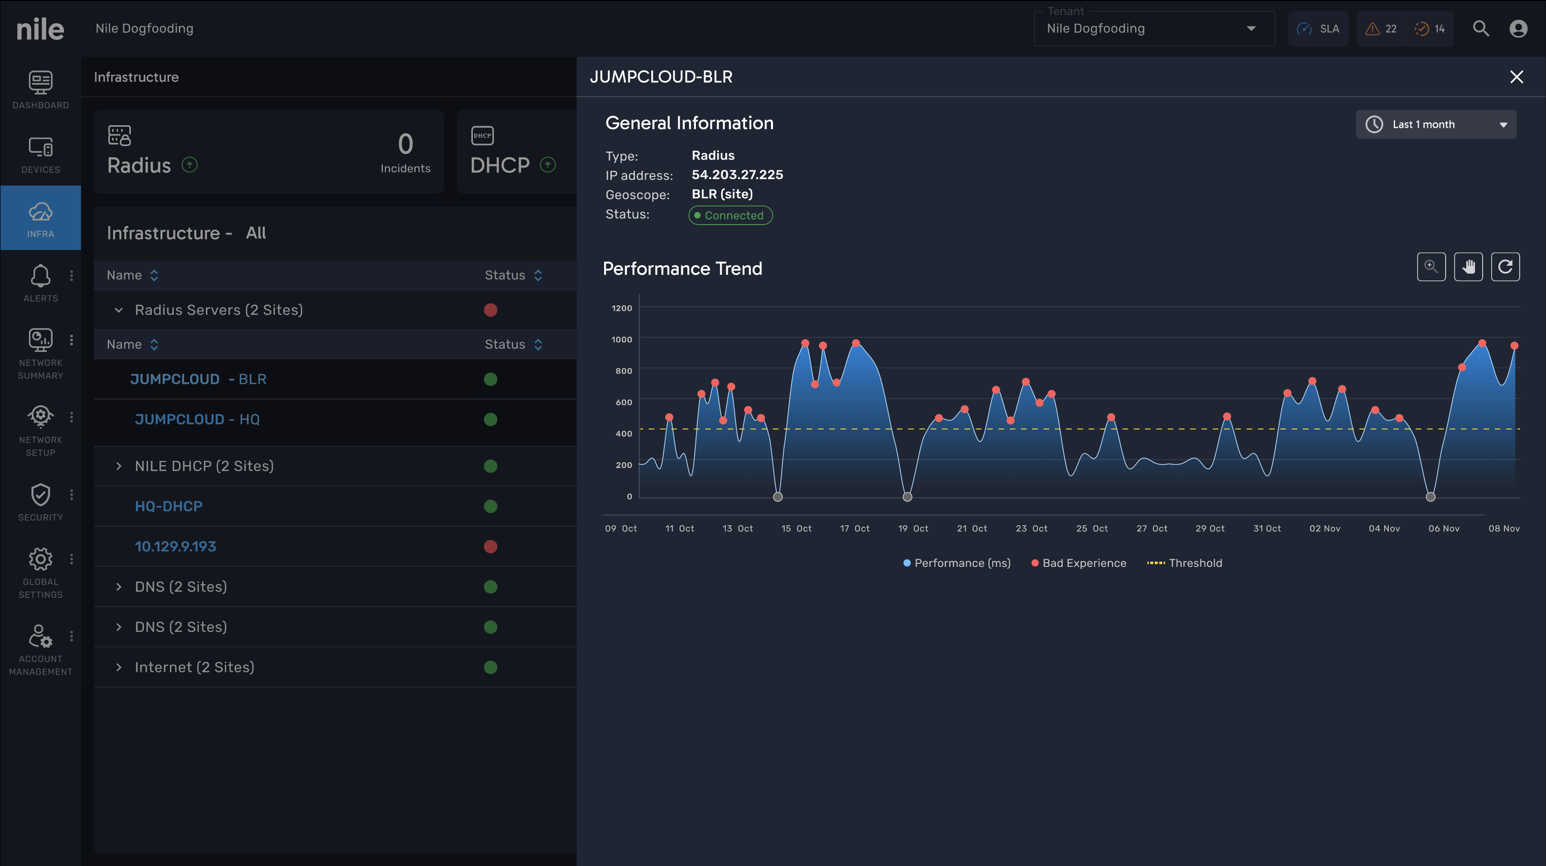This screenshot has width=1546, height=866.
Task: Open the Last 1 month time dropdown
Action: [1435, 124]
